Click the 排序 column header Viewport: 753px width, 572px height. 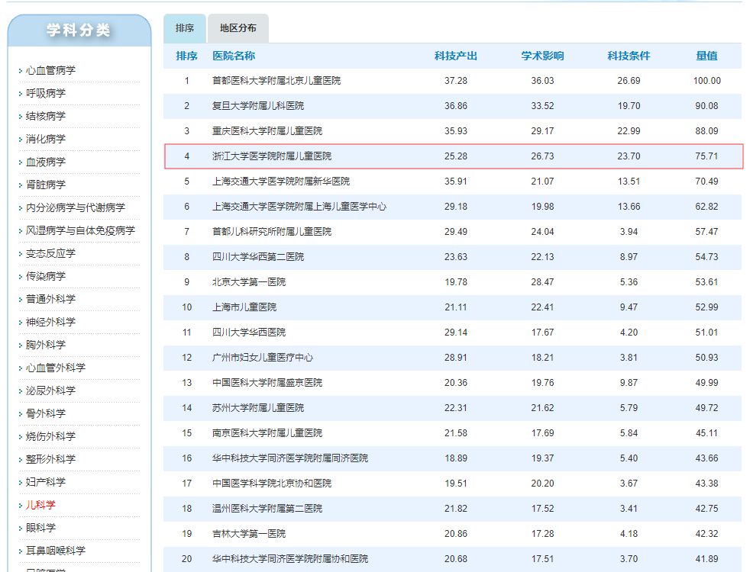coord(187,56)
